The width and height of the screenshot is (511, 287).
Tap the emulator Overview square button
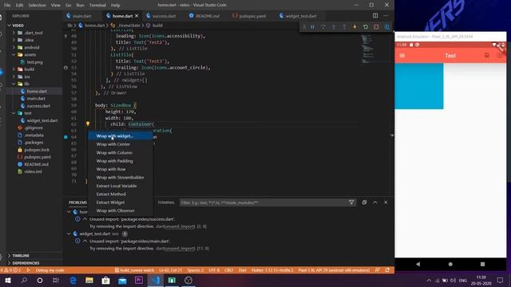482,264
